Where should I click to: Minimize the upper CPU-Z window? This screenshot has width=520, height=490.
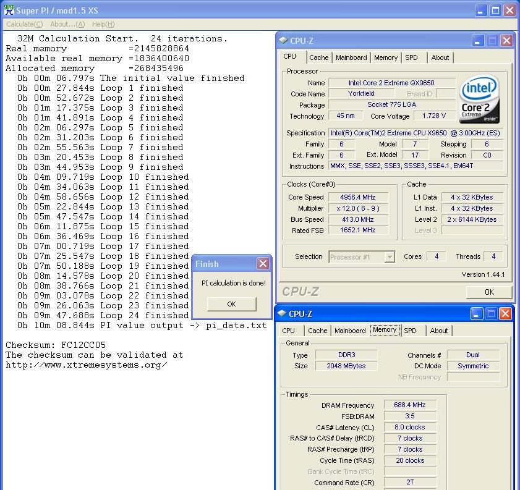click(x=477, y=41)
